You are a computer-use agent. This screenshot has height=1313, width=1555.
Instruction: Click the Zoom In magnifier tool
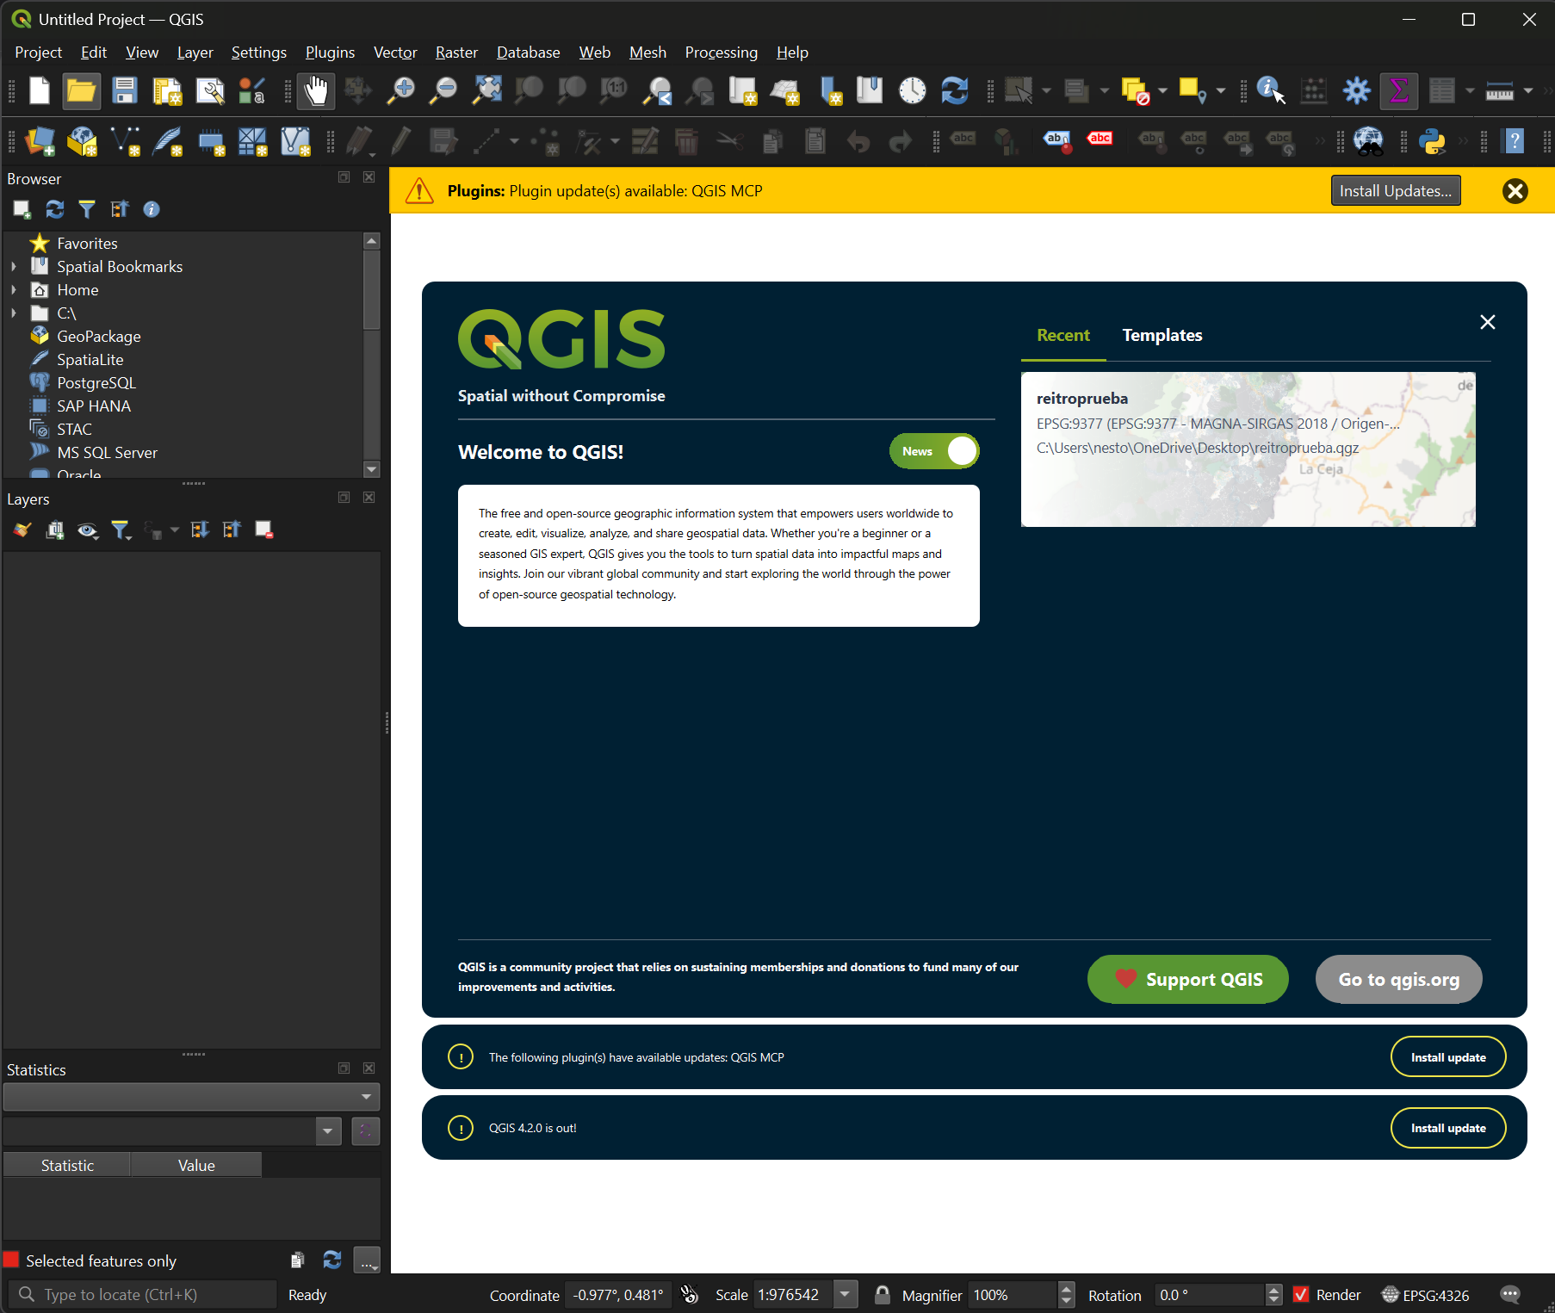pyautogui.click(x=400, y=90)
